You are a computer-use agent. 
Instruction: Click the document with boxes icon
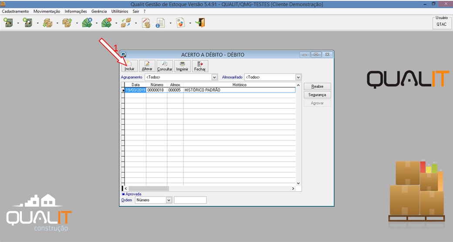[146, 23]
